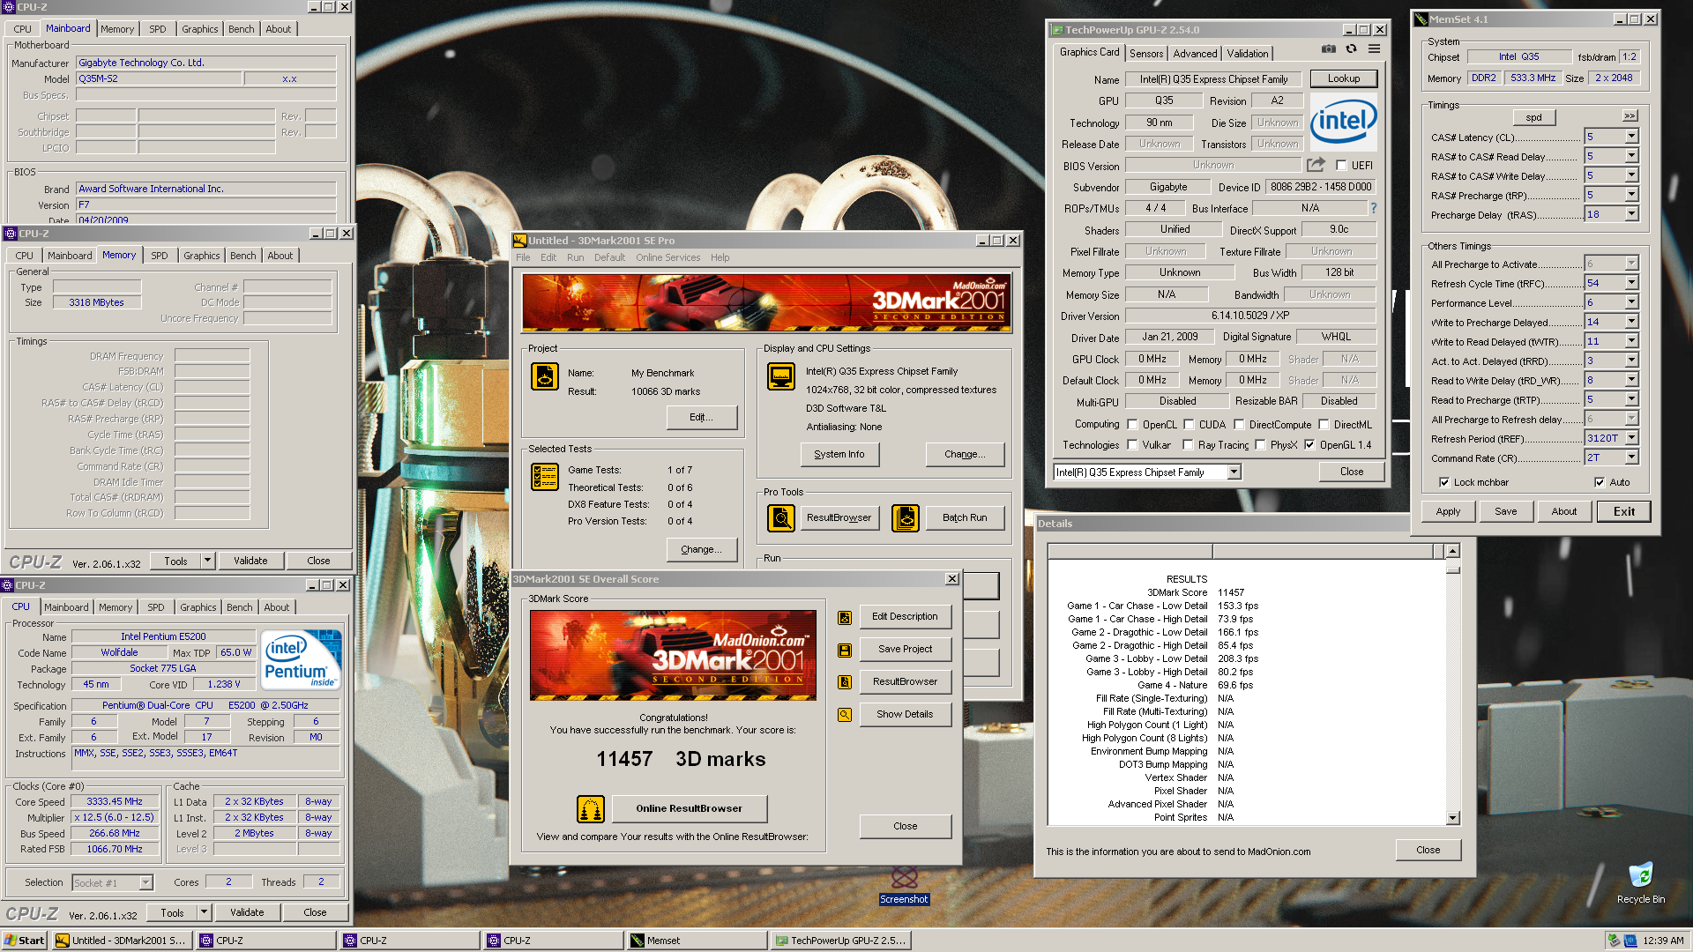Click the ResultBrowser icon in Overall Score dialog
This screenshot has height=952, width=1693.
point(845,682)
